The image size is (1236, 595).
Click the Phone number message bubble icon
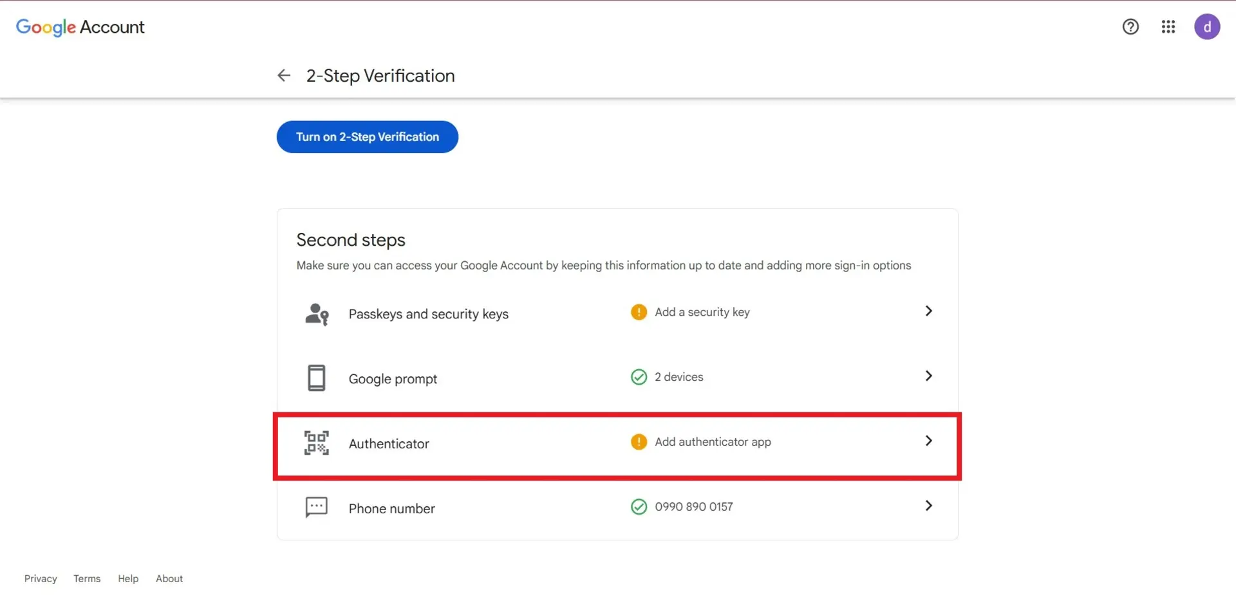317,508
